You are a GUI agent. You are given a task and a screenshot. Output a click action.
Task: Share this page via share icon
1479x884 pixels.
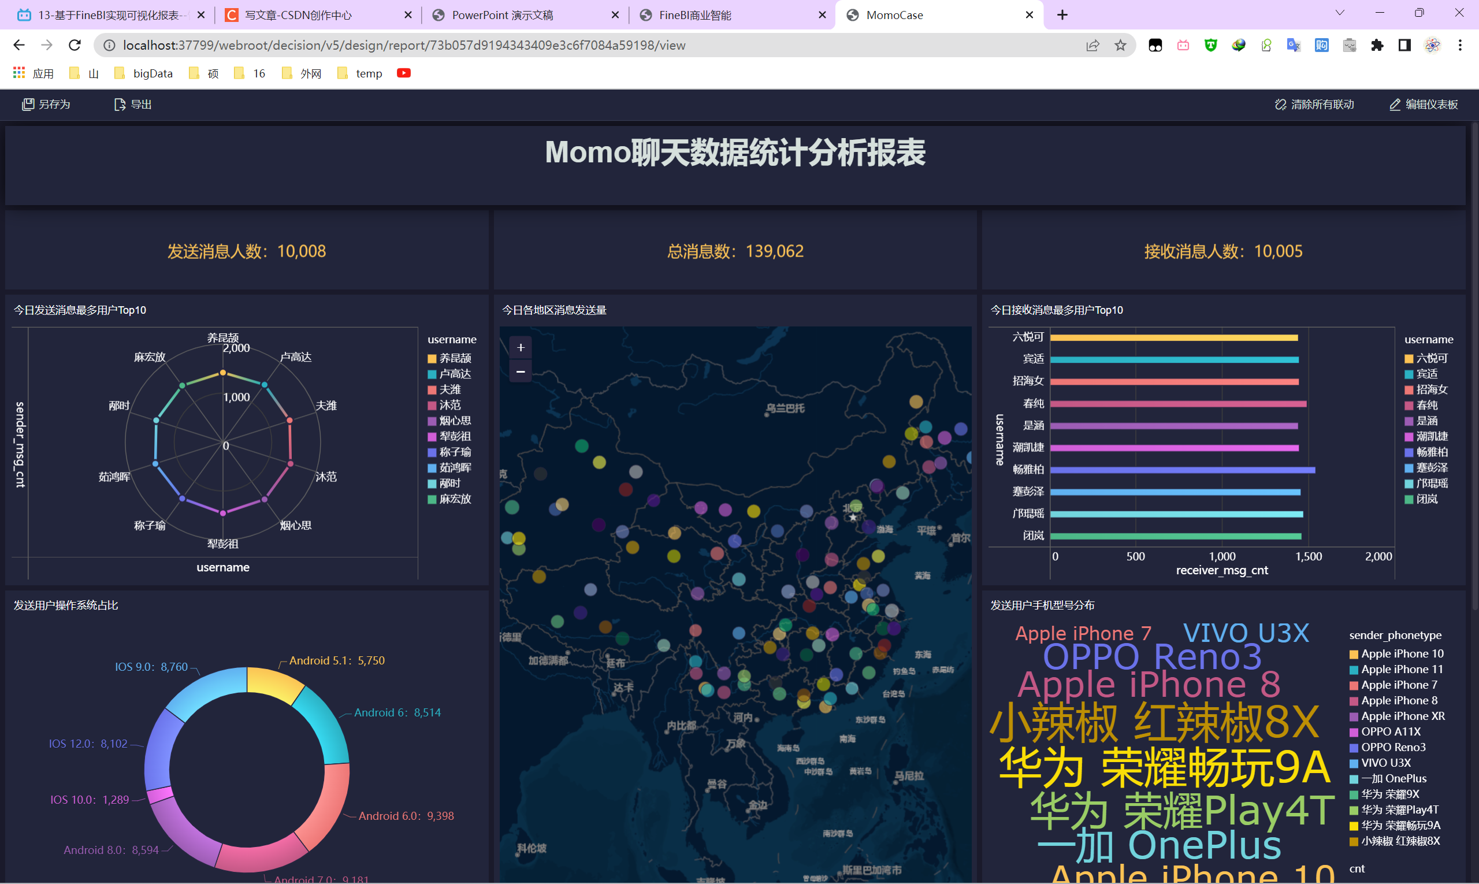tap(1092, 45)
